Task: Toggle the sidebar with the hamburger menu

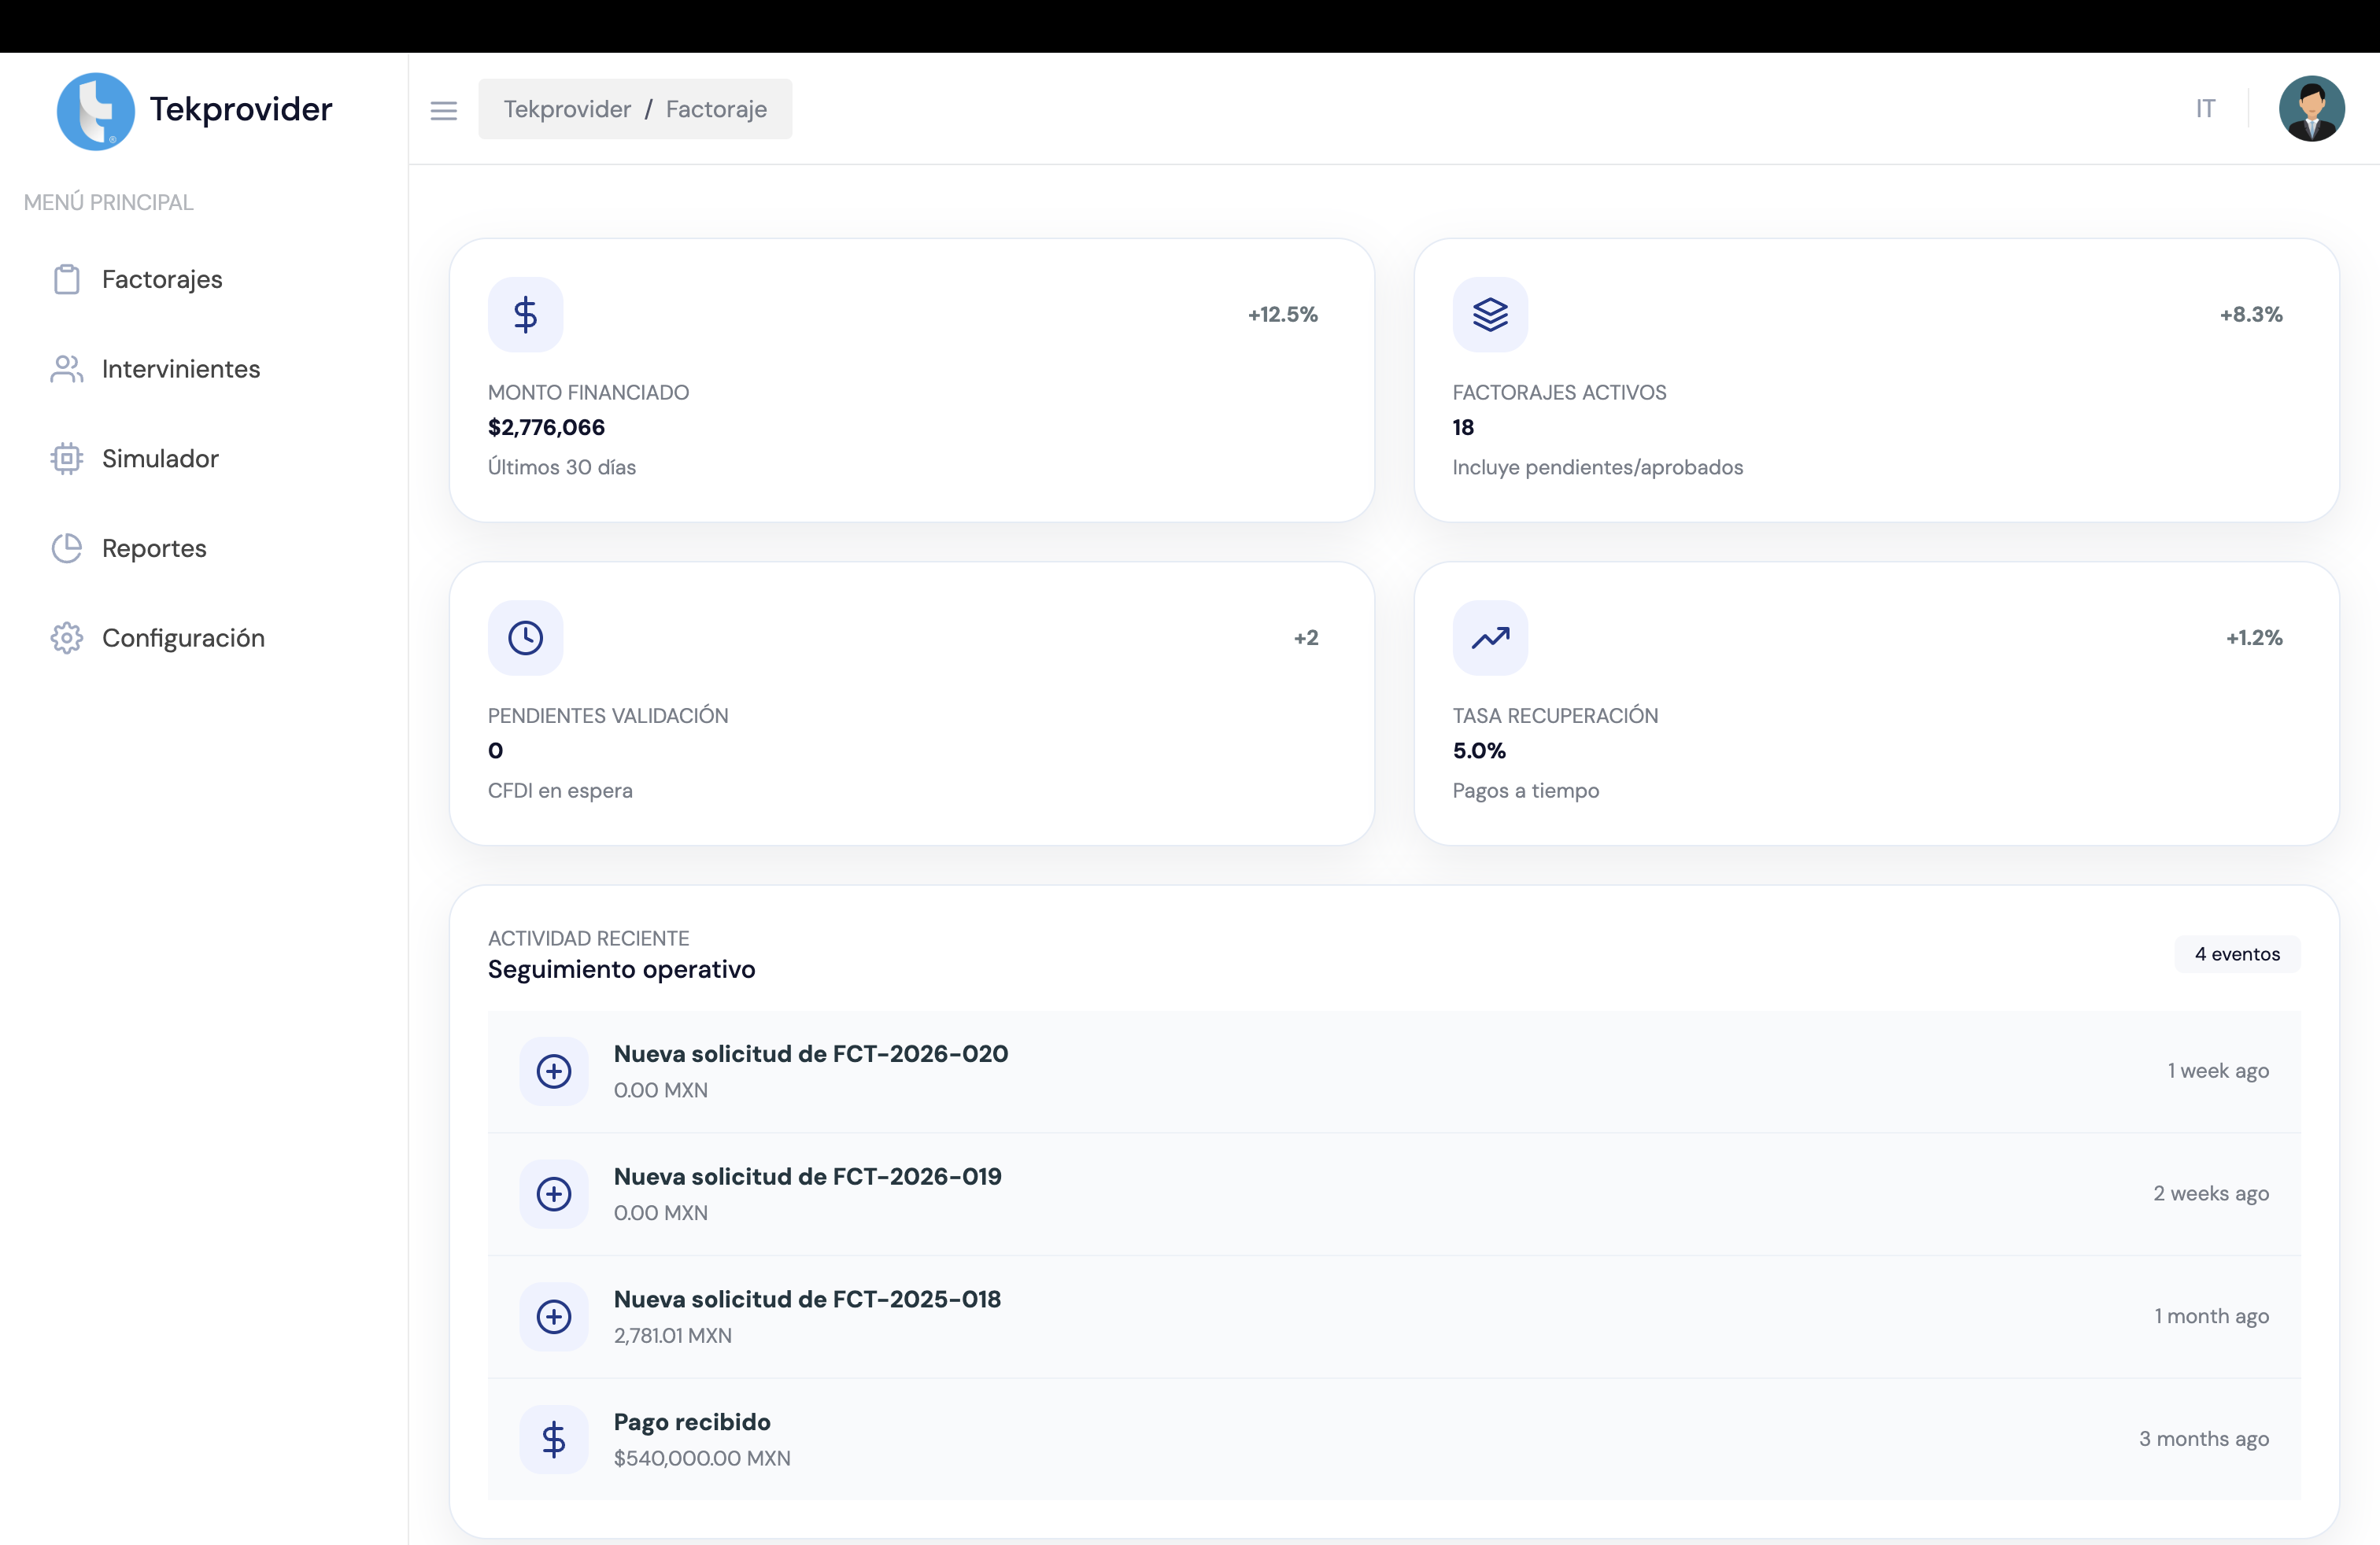Action: (444, 110)
